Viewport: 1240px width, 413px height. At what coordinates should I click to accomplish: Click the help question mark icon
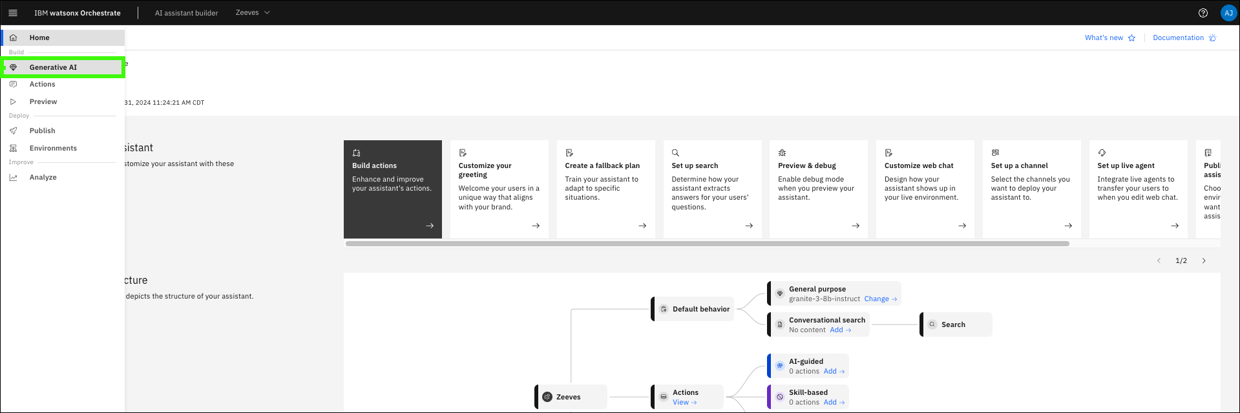(x=1203, y=13)
